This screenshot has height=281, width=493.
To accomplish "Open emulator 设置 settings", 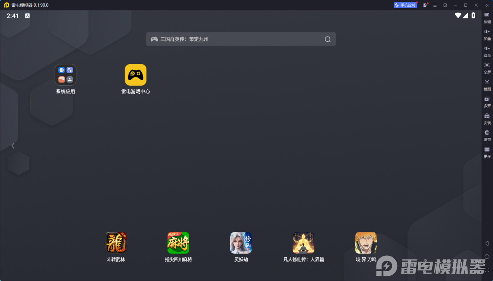I will (x=487, y=135).
